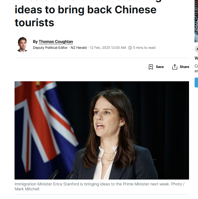
Task: Open the sidebar headline starting with W
Action: 196,58
